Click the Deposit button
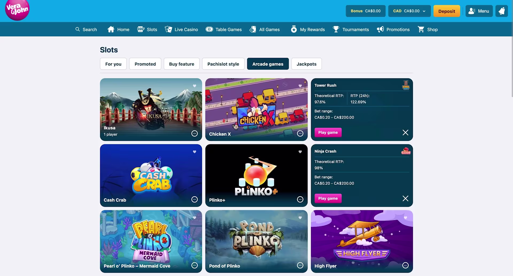 point(446,11)
